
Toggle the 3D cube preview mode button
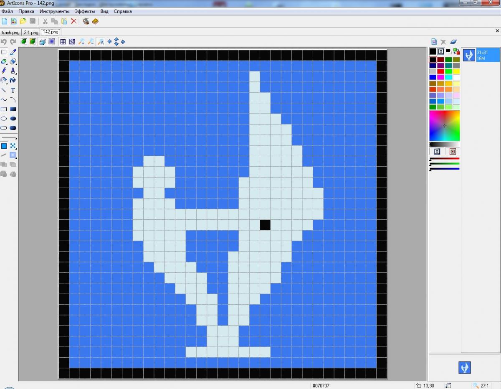pyautogui.click(x=43, y=41)
